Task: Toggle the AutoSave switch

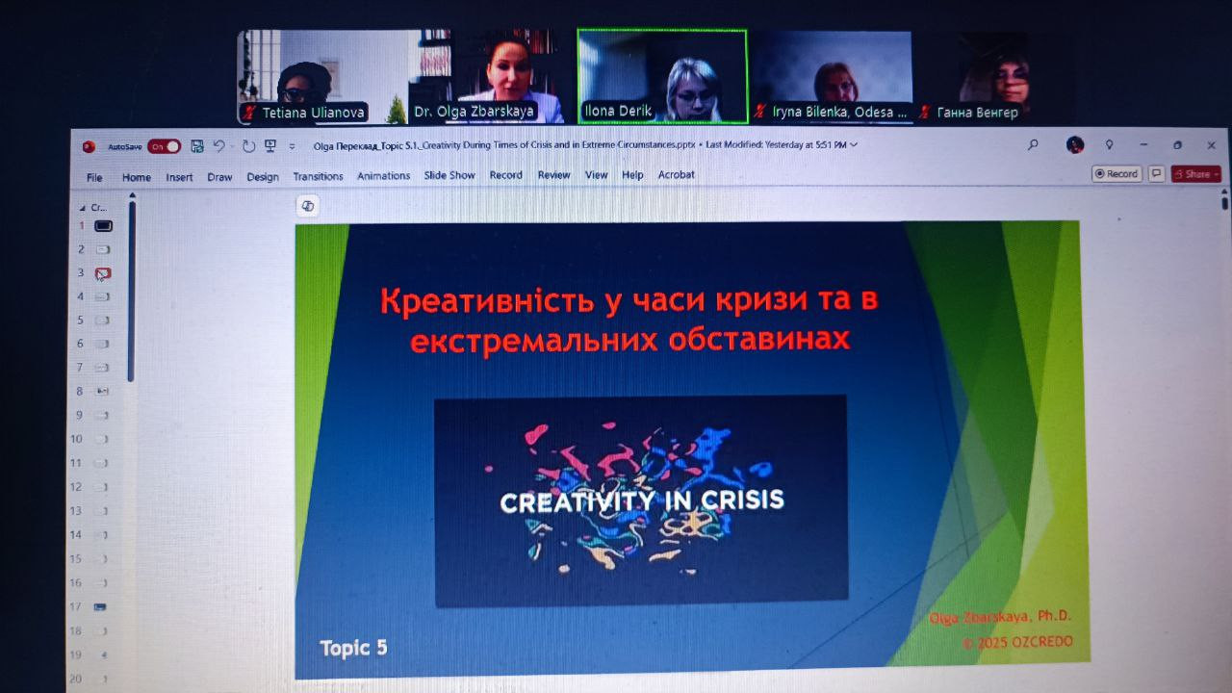Action: point(165,146)
